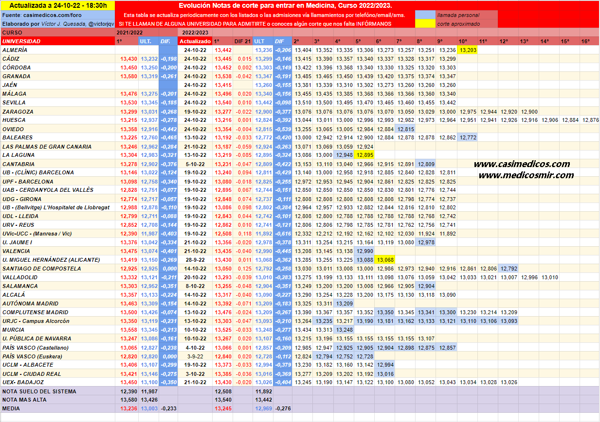Click the 'UNIVERSIDAD' column header
The height and width of the screenshot is (422, 600).
[57, 41]
